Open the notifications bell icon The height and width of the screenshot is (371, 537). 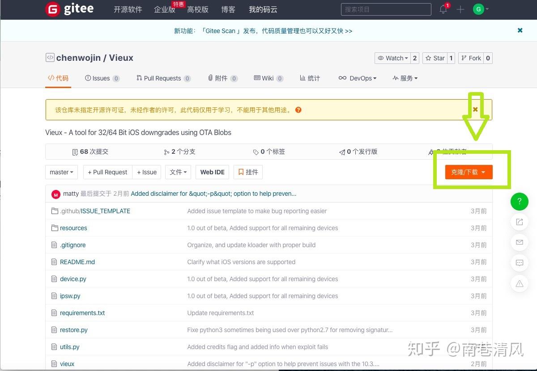coord(443,9)
